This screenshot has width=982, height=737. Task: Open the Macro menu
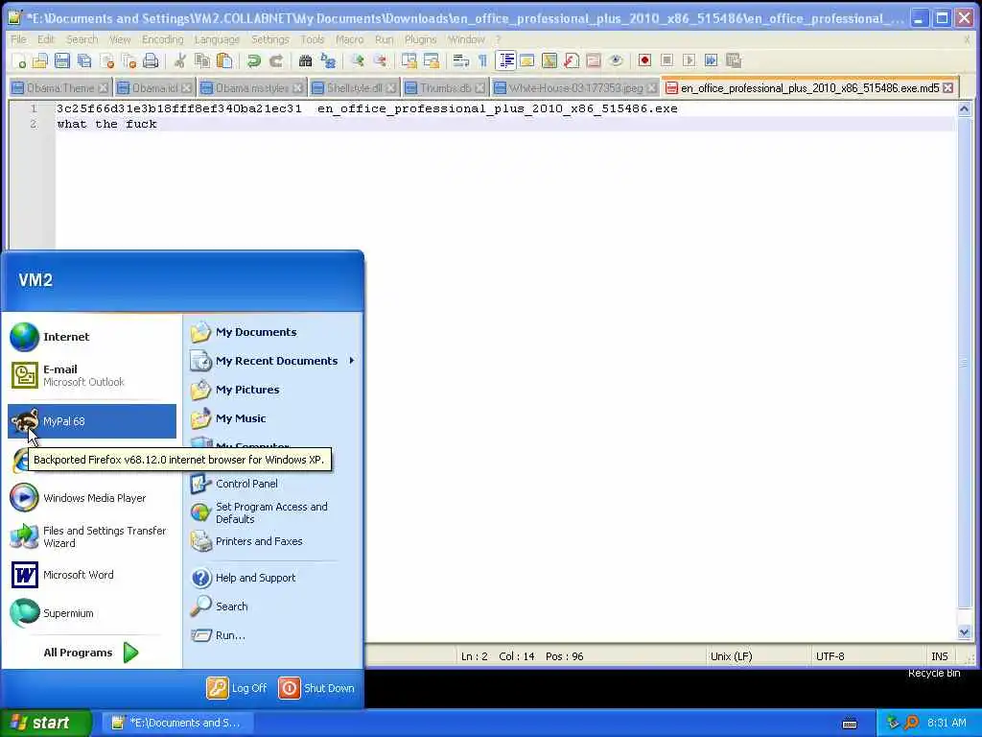(x=349, y=39)
